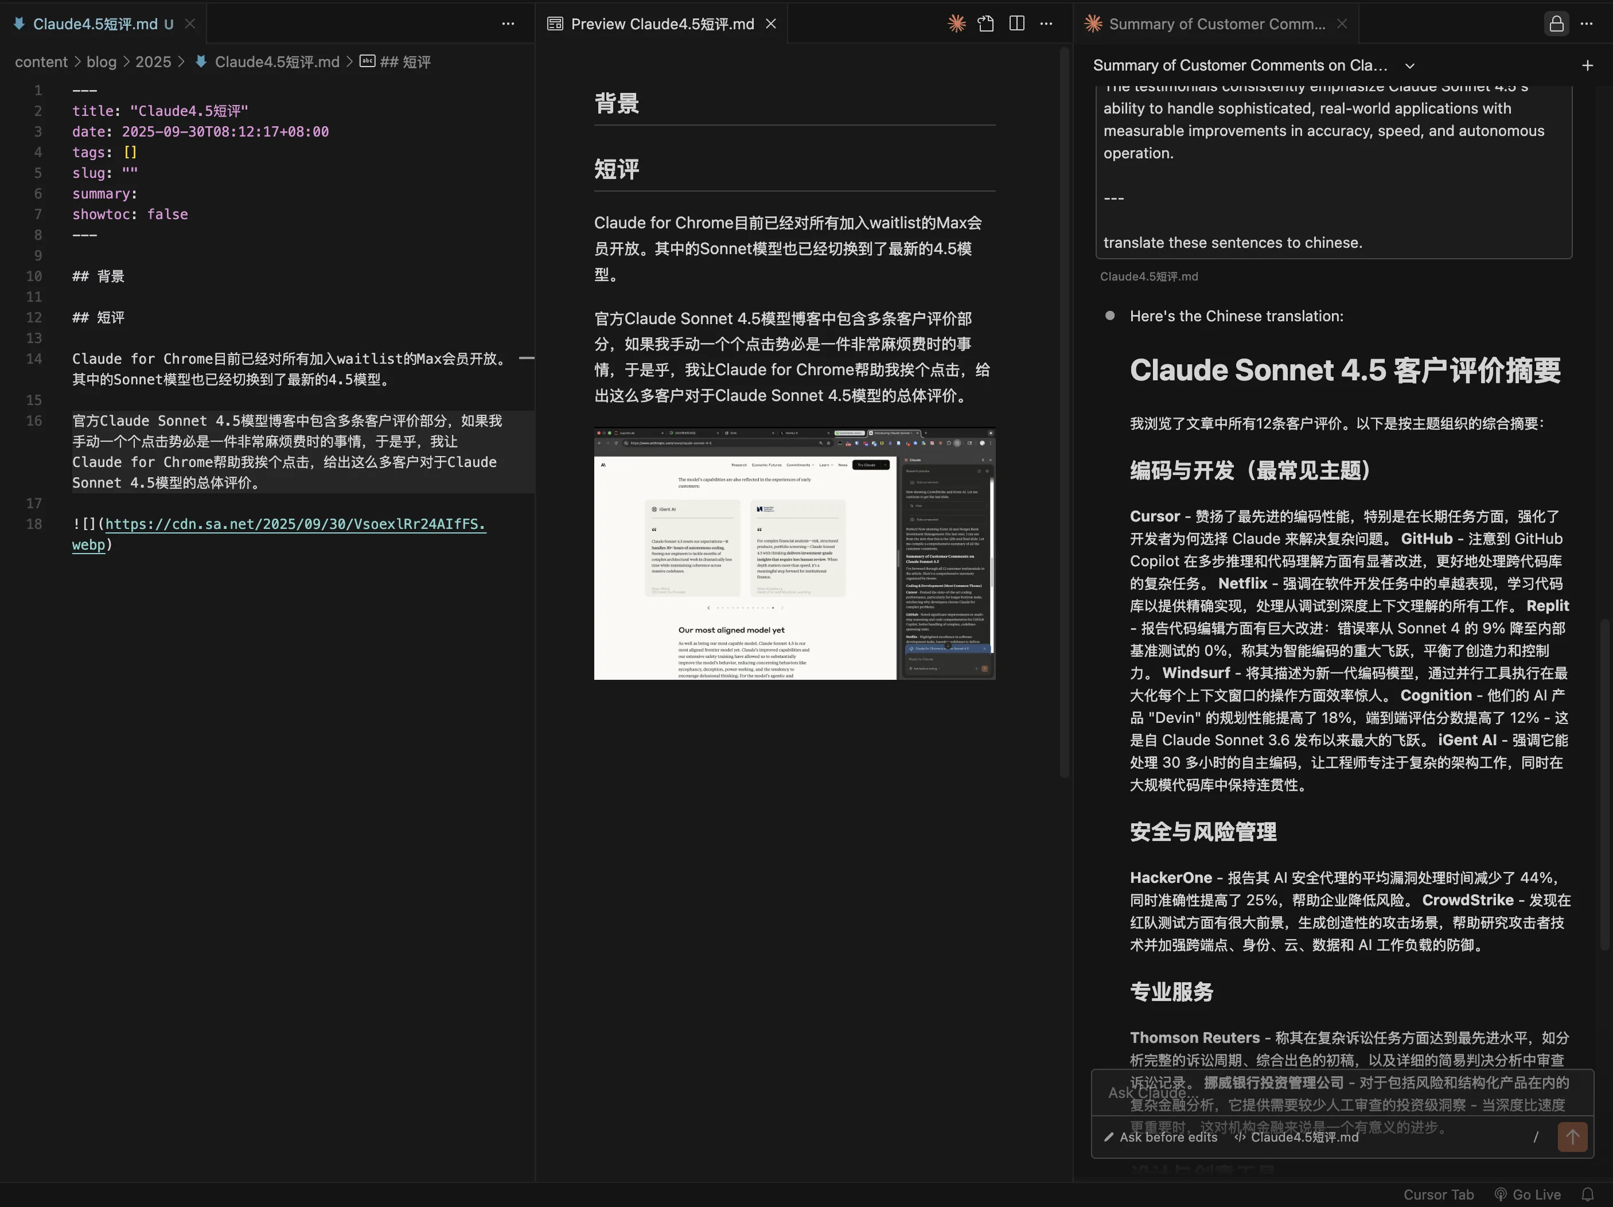Viewport: 1613px width, 1207px height.
Task: Click the 编码与开发 heading in chat
Action: coord(1250,470)
